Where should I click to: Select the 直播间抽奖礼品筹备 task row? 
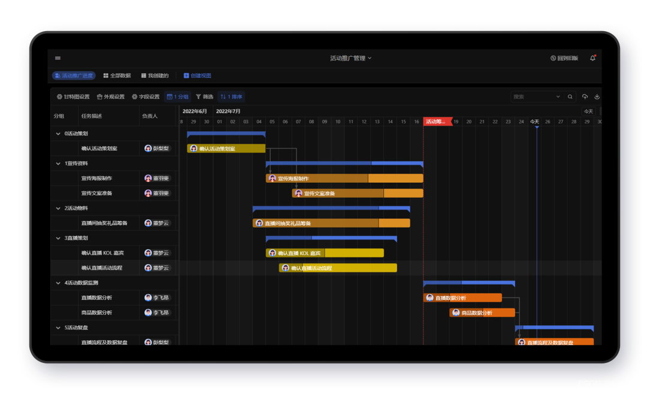coord(114,223)
